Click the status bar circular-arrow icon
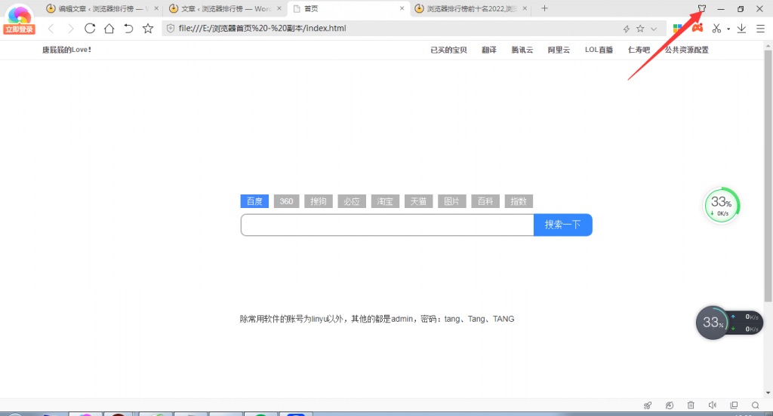The height and width of the screenshot is (416, 773). tap(670, 405)
